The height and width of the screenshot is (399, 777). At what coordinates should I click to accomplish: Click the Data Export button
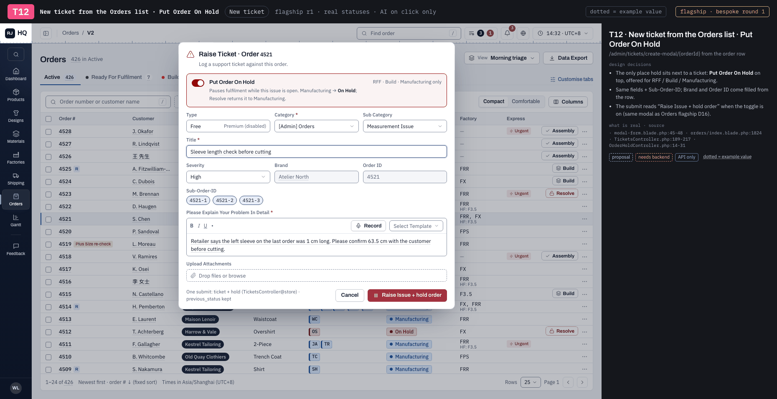[568, 58]
